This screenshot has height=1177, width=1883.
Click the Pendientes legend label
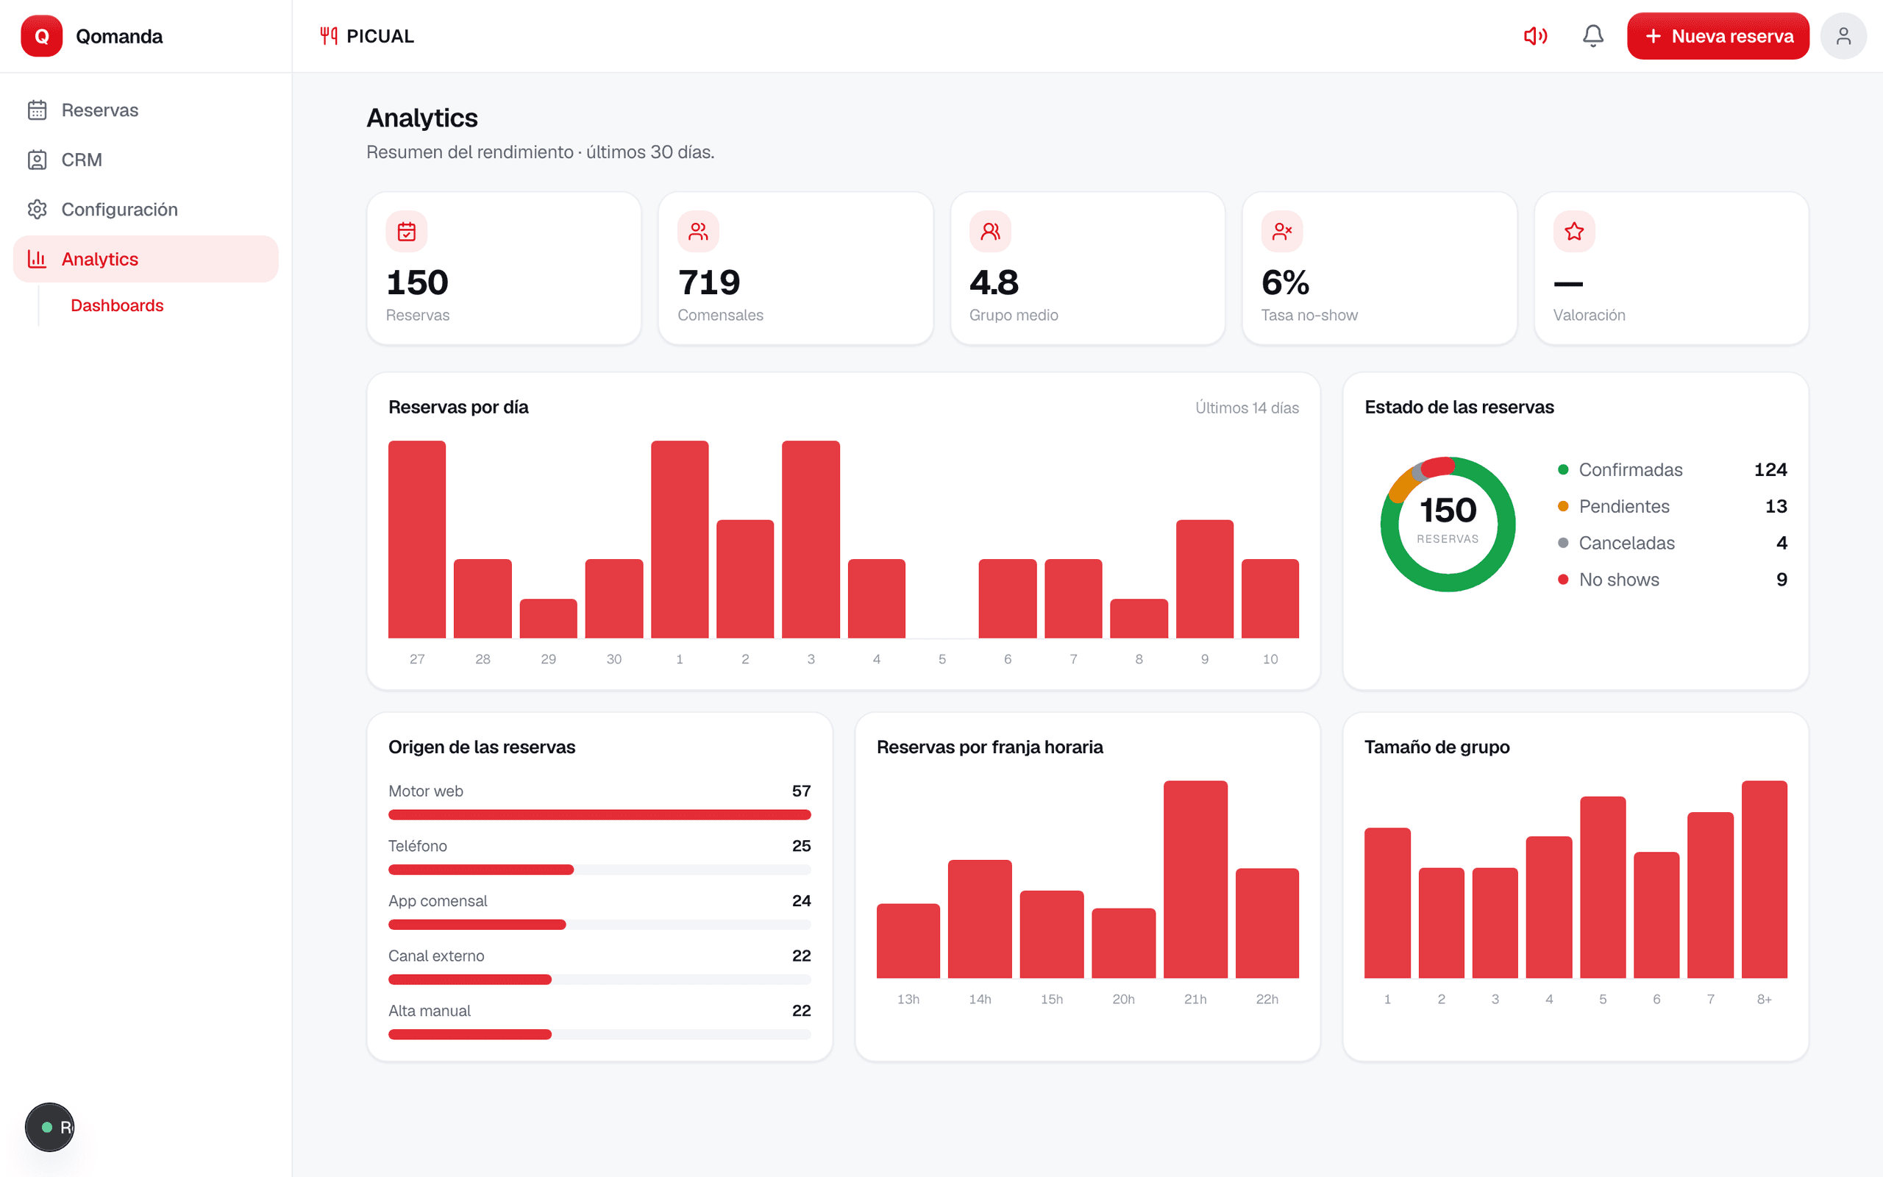pos(1624,506)
